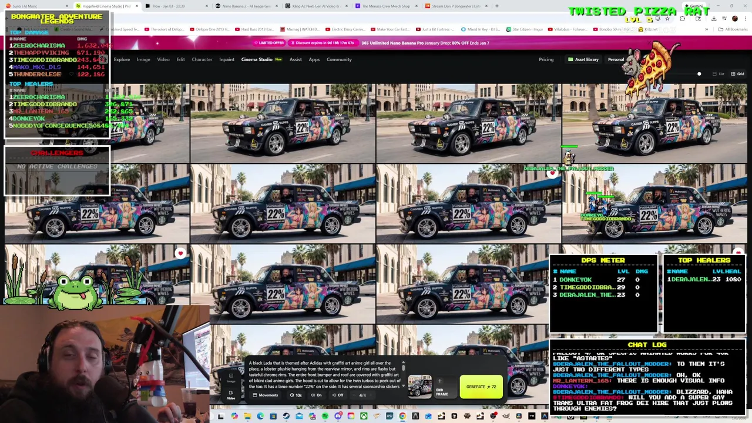Switch to Nano Banana 2 browser tab
Screen dimensions: 752x423
pos(246,6)
